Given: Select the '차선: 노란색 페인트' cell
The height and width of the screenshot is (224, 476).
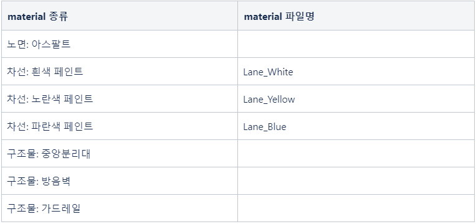Looking at the screenshot, I should (120, 99).
